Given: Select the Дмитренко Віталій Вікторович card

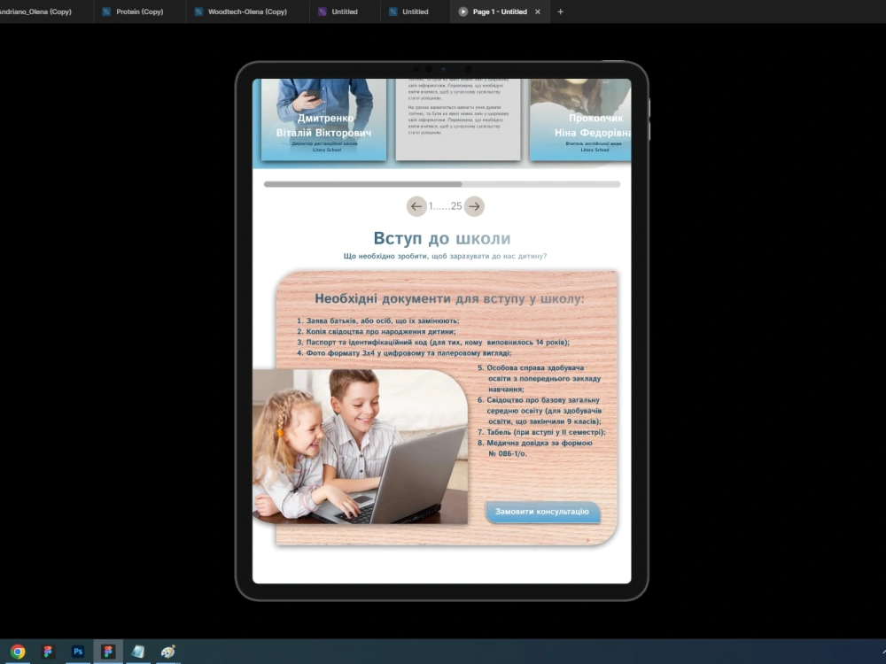Looking at the screenshot, I should pos(323,120).
